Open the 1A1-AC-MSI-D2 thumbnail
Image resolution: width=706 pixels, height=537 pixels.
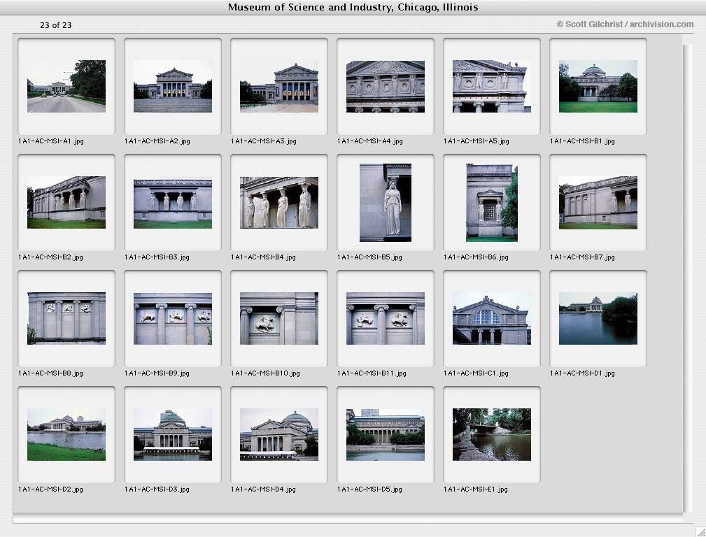(66, 434)
